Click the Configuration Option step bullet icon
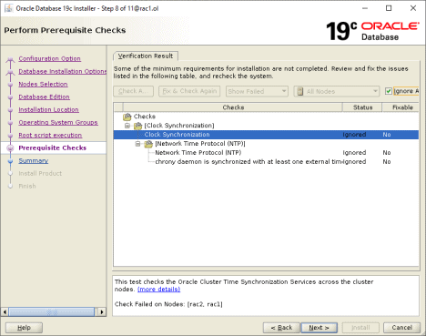Image resolution: width=426 pixels, height=336 pixels. [10, 59]
